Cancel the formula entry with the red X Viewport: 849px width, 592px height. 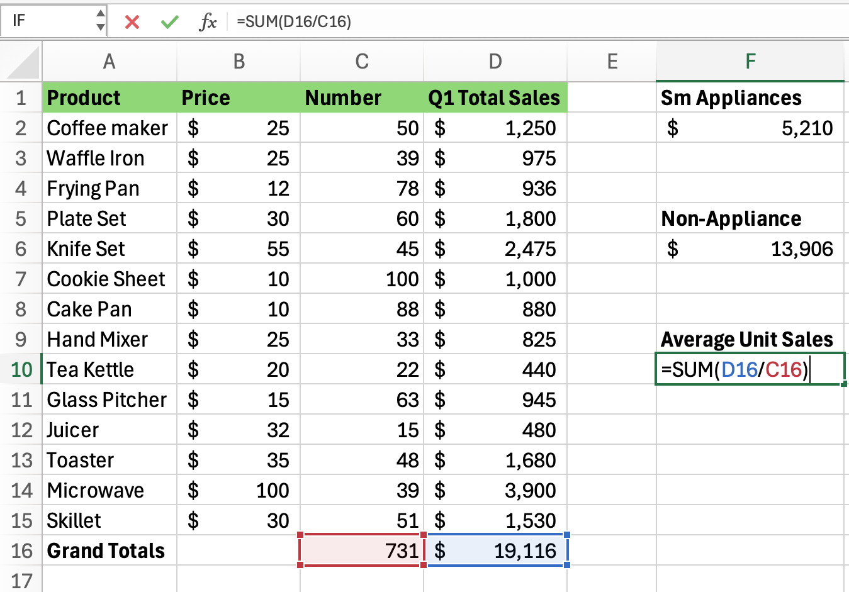[x=132, y=22]
